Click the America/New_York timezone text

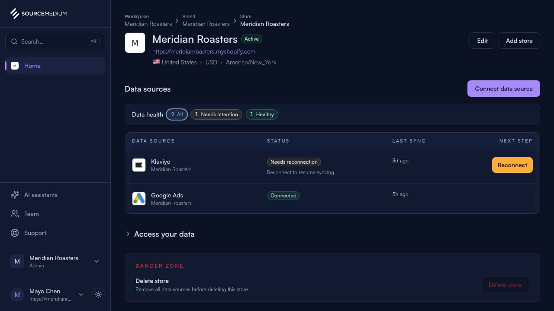click(x=251, y=62)
